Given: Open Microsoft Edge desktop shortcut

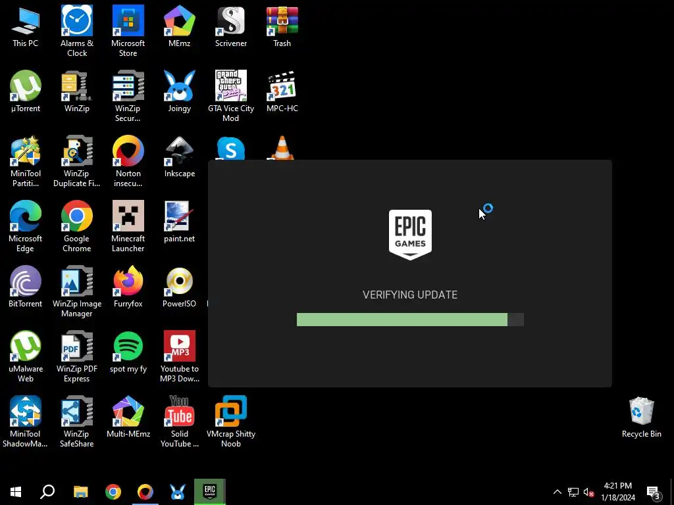Looking at the screenshot, I should click(26, 226).
